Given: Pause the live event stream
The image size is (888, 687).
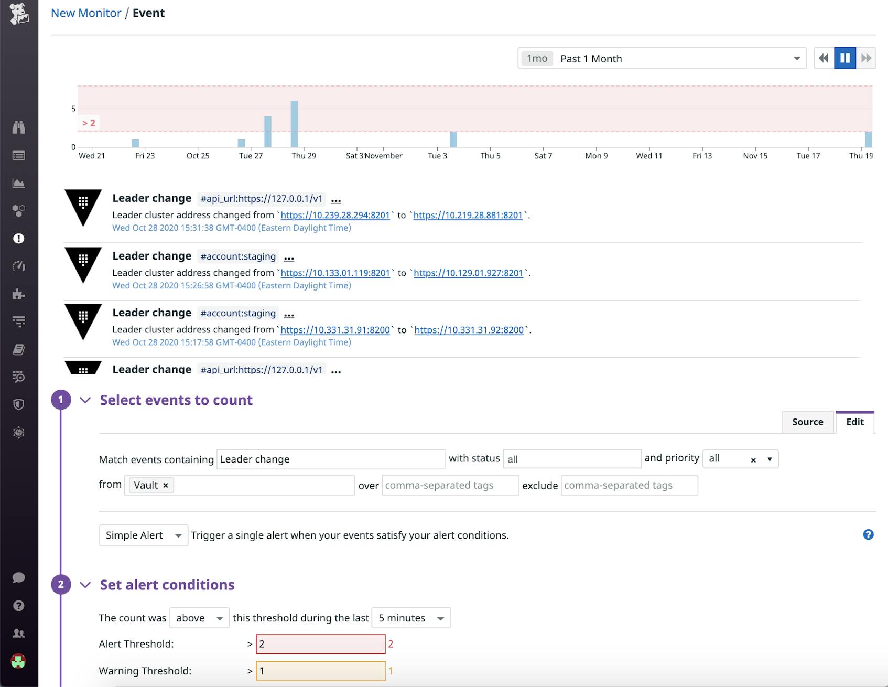Looking at the screenshot, I should point(845,58).
